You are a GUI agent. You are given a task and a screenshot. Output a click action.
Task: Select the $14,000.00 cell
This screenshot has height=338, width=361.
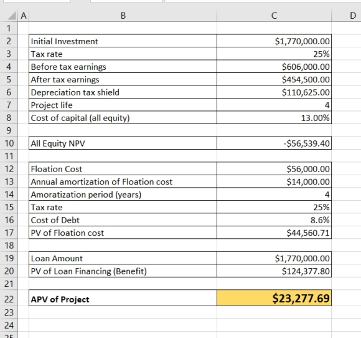click(x=274, y=181)
